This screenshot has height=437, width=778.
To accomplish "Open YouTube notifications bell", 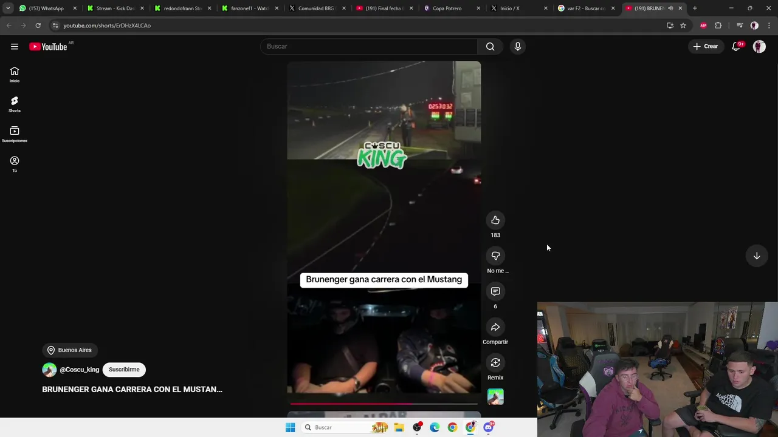I will tap(736, 47).
